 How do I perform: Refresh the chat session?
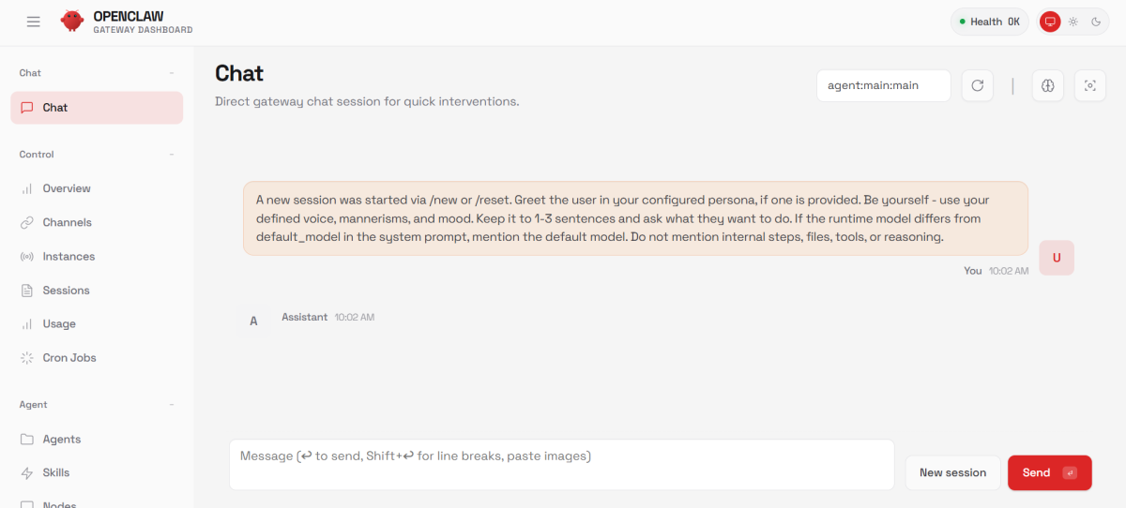[x=977, y=85]
